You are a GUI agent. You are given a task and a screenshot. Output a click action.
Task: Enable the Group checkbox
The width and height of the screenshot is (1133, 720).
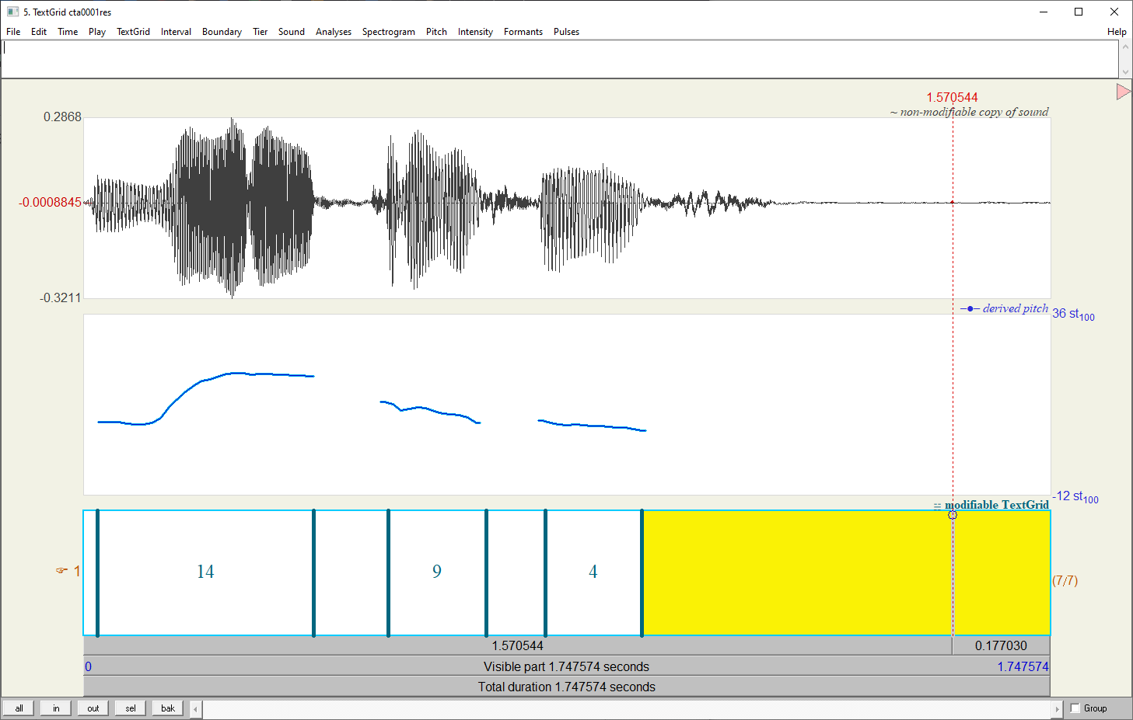click(1075, 708)
